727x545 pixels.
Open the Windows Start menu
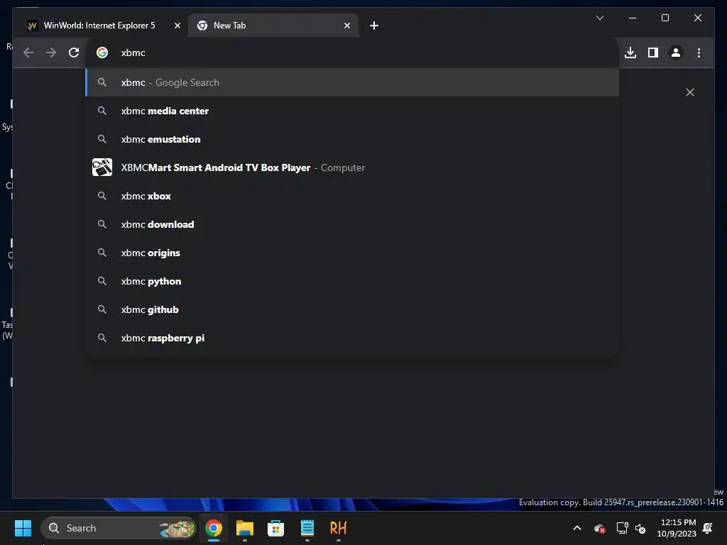pos(23,528)
